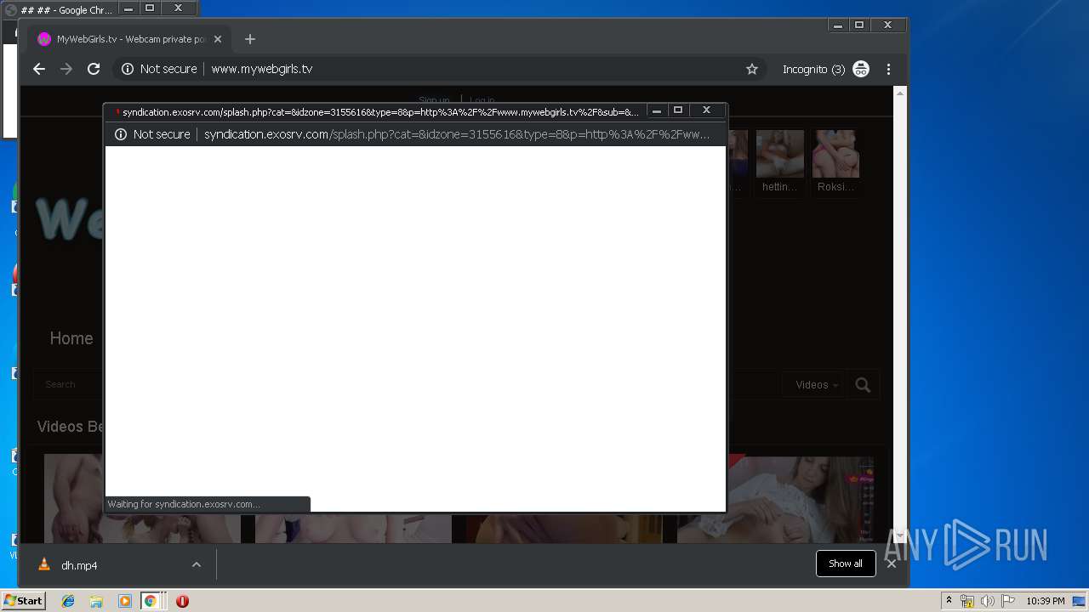Click the Show all downloads button

pos(846,564)
